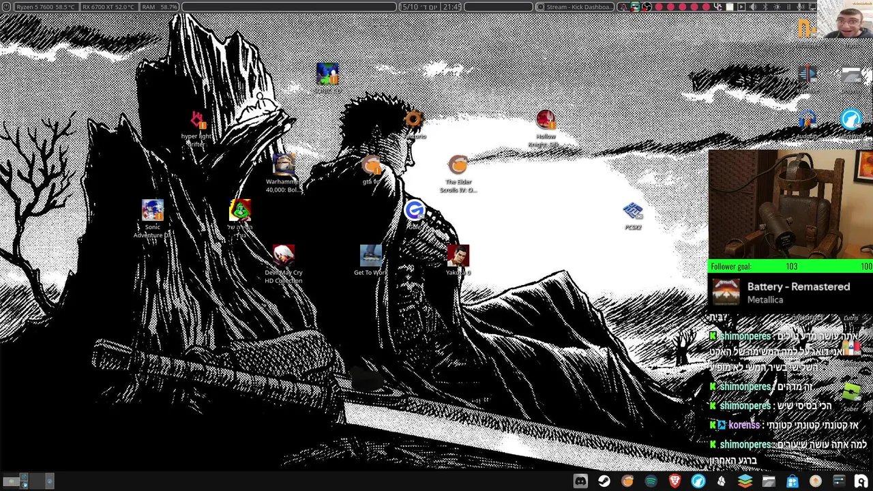Launch Hollow Knight Silksong shortcut
Viewport: 873px width, 491px height.
pos(546,128)
